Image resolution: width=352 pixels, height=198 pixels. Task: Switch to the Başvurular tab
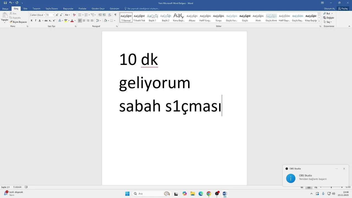[68, 9]
